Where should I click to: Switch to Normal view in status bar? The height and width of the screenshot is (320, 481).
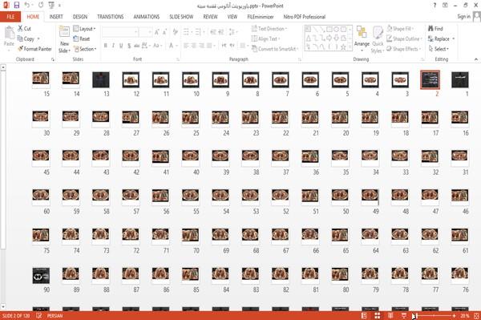click(364, 315)
